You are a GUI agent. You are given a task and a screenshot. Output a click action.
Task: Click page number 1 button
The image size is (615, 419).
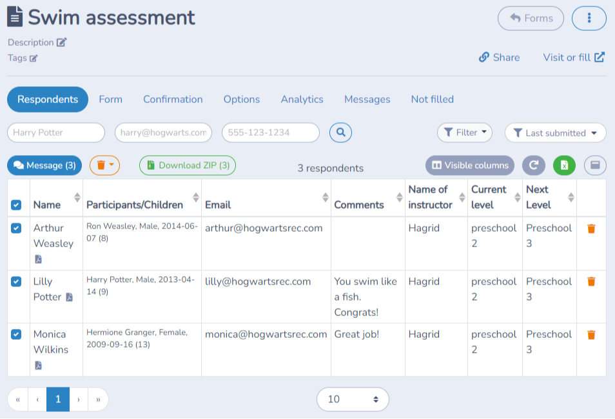pyautogui.click(x=58, y=400)
